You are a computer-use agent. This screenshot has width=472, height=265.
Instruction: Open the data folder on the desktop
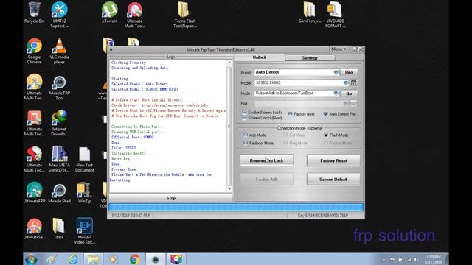click(59, 229)
